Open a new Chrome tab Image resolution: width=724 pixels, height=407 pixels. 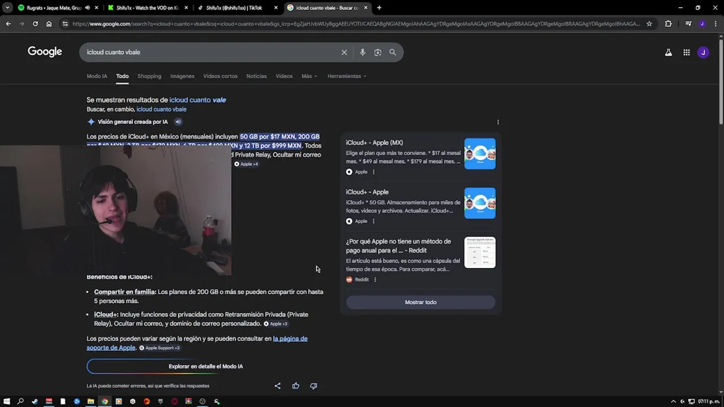pos(379,8)
